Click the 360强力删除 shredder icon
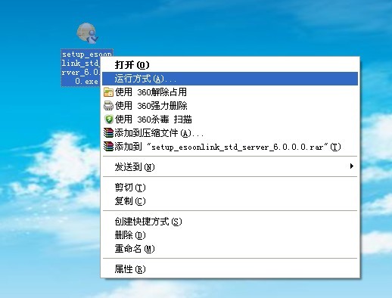The height and width of the screenshot is (298, 392). 108,106
